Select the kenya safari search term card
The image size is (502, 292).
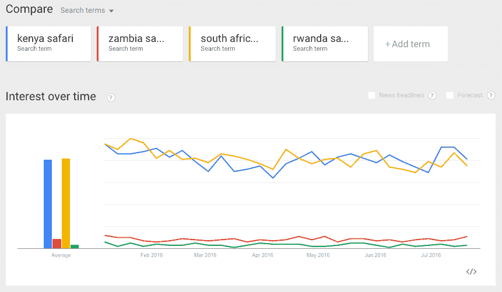(x=48, y=43)
